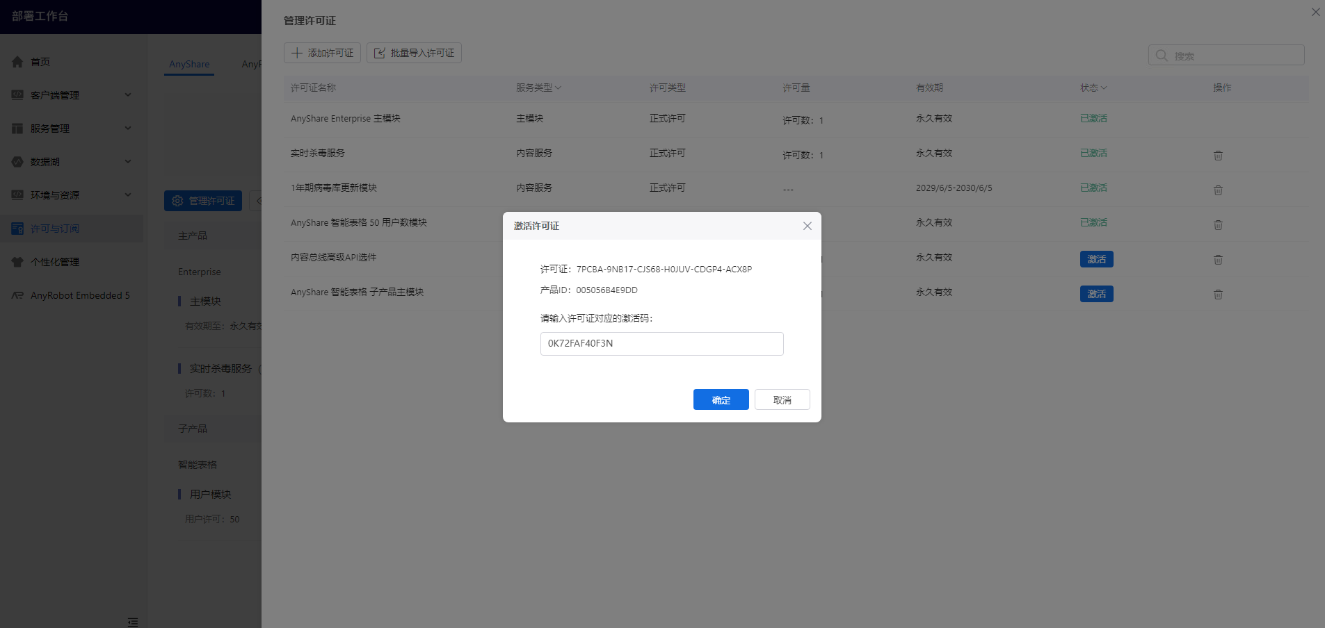Activate AnyShare 智能表格 子产品主模块 license

click(x=1097, y=294)
